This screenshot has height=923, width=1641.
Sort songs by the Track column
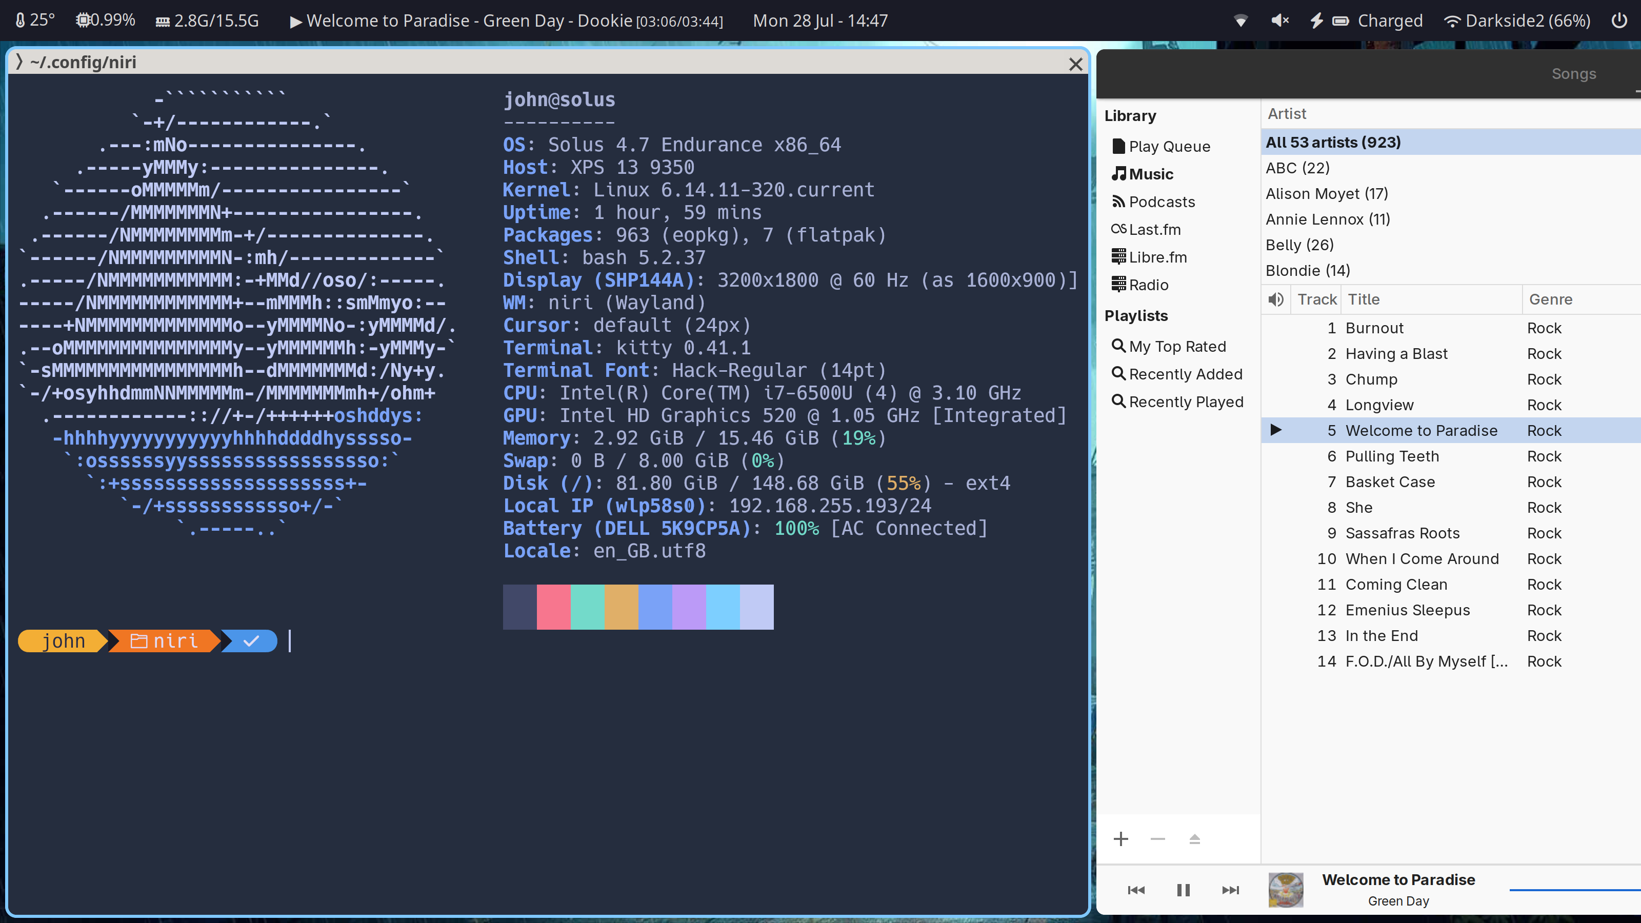[1316, 299]
